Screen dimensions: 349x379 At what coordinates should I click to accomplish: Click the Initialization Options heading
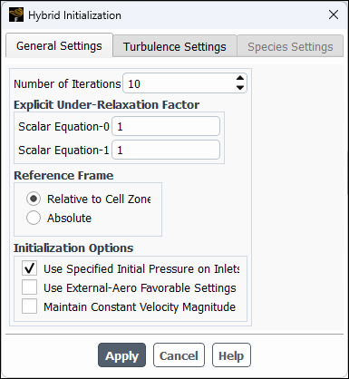pyautogui.click(x=73, y=248)
